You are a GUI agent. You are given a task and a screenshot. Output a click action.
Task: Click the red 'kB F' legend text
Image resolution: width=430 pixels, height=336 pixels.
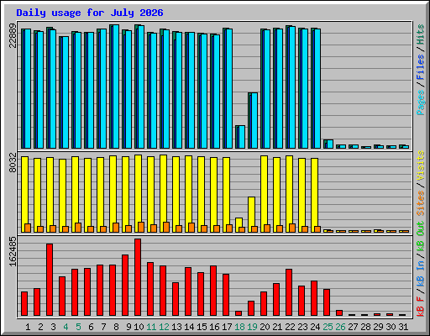[x=421, y=307]
